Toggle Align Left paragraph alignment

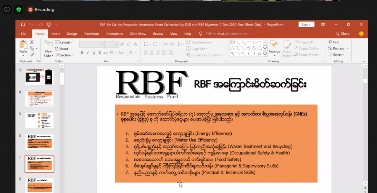(x=146, y=52)
